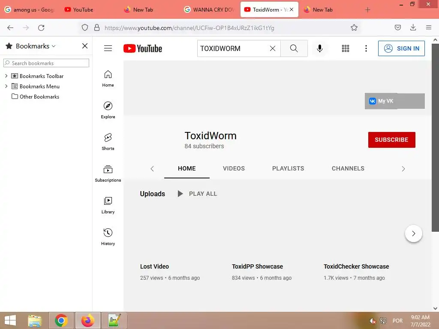Open File Explorer from taskbar
Image resolution: width=439 pixels, height=329 pixels.
35,320
